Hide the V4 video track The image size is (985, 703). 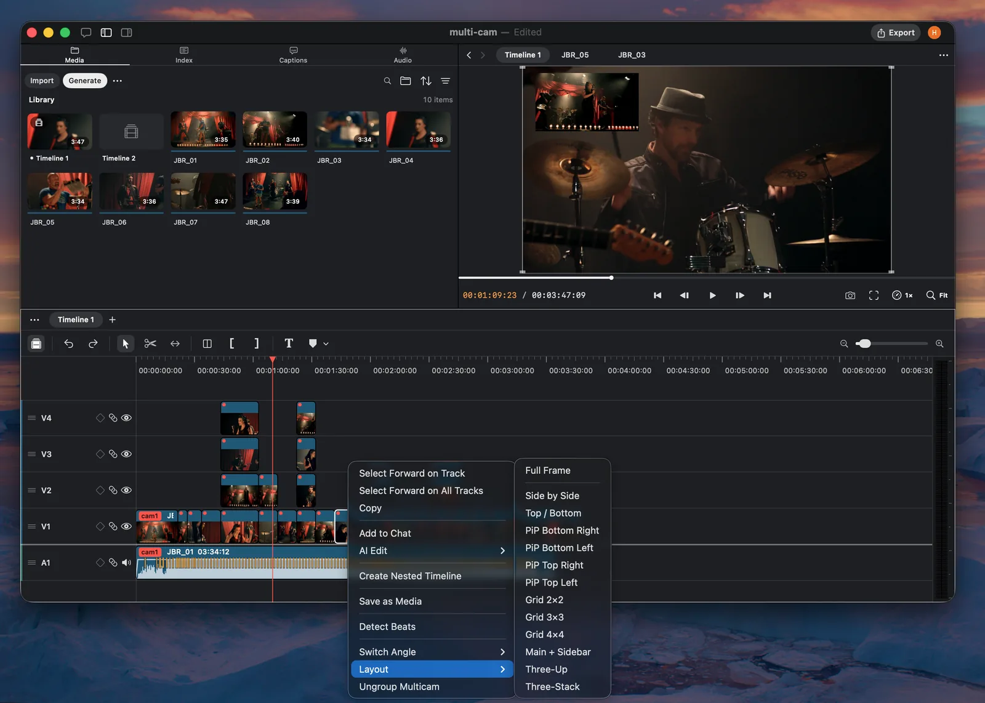[x=127, y=418]
